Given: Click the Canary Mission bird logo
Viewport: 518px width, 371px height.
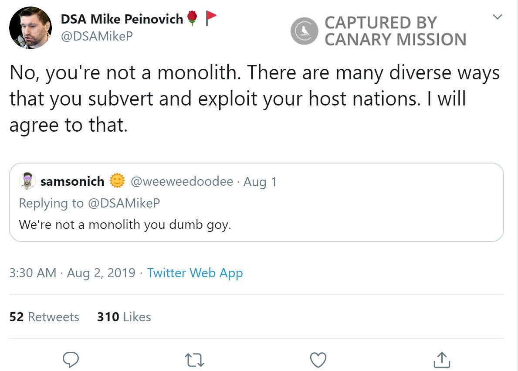Looking at the screenshot, I should (305, 31).
